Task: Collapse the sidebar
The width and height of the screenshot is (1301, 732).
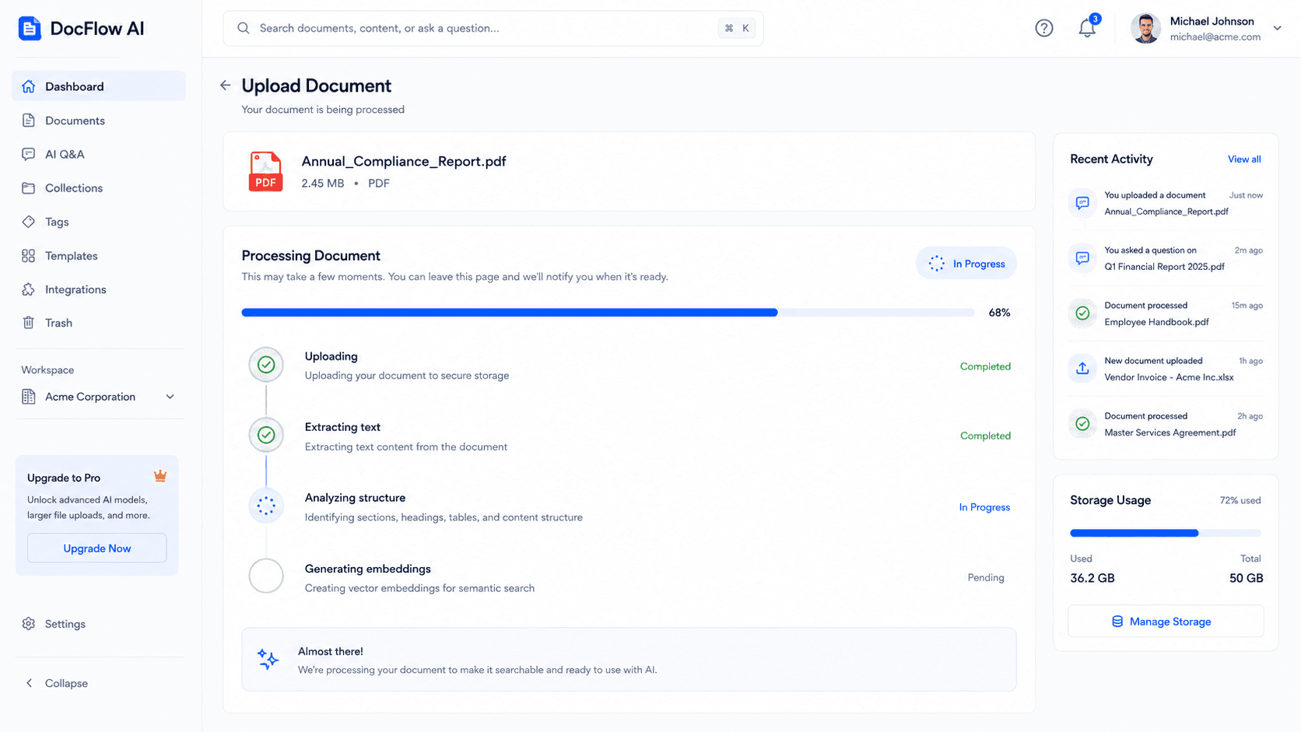Action: pos(56,683)
